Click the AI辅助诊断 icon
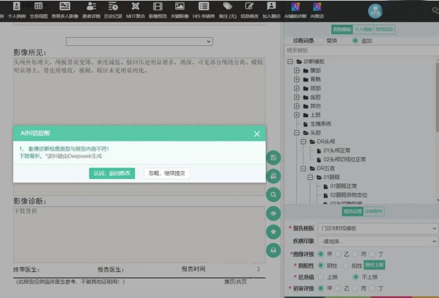This screenshot has width=439, height=298. [296, 10]
